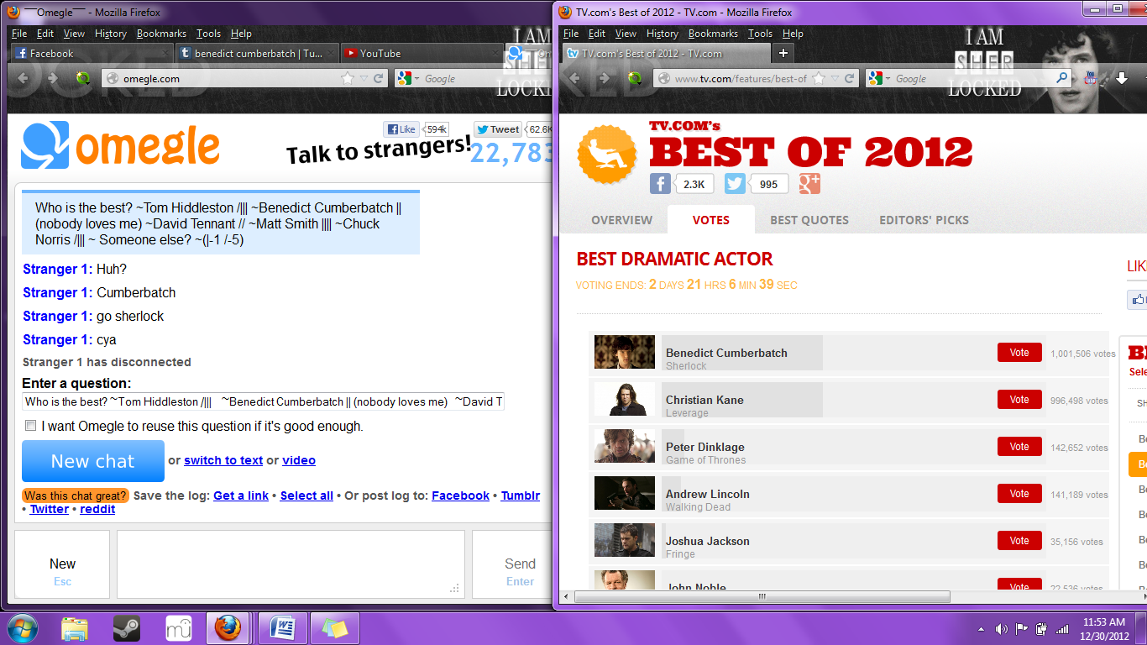
Task: Share Best of 2012 on Facebook icon
Action: point(660,184)
